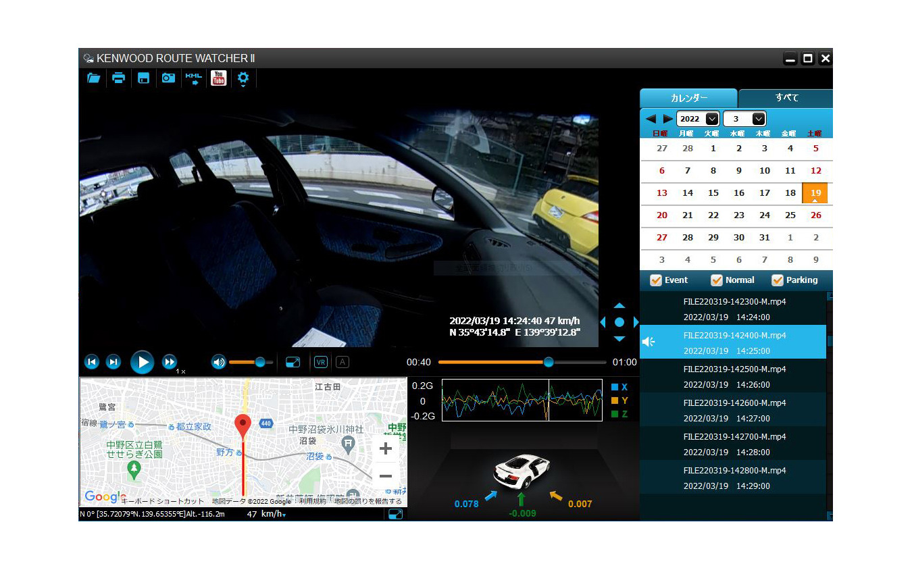Image resolution: width=912 pixels, height=570 pixels.
Task: Select March 20 in calendar
Action: pyautogui.click(x=662, y=215)
